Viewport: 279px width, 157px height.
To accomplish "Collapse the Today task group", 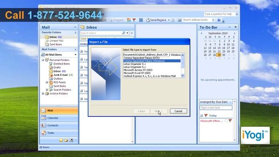I will click(201, 116).
